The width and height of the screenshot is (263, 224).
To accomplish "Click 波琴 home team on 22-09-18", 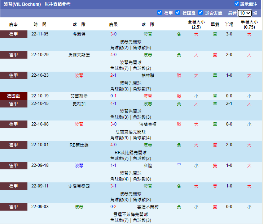I will click(x=79, y=166).
